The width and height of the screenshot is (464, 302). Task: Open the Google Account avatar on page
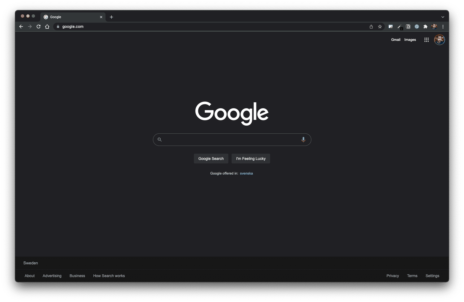click(440, 40)
